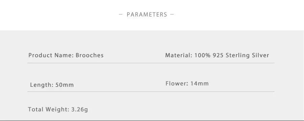Click the 'Sterling Silver' text
Viewport: 304px width, 121px height.
point(247,55)
